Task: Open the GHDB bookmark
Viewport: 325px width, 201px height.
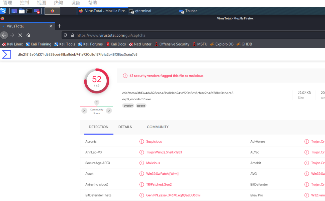Action: coord(244,44)
